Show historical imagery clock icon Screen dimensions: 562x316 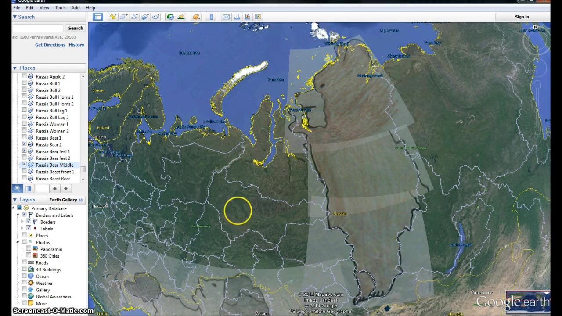(170, 17)
